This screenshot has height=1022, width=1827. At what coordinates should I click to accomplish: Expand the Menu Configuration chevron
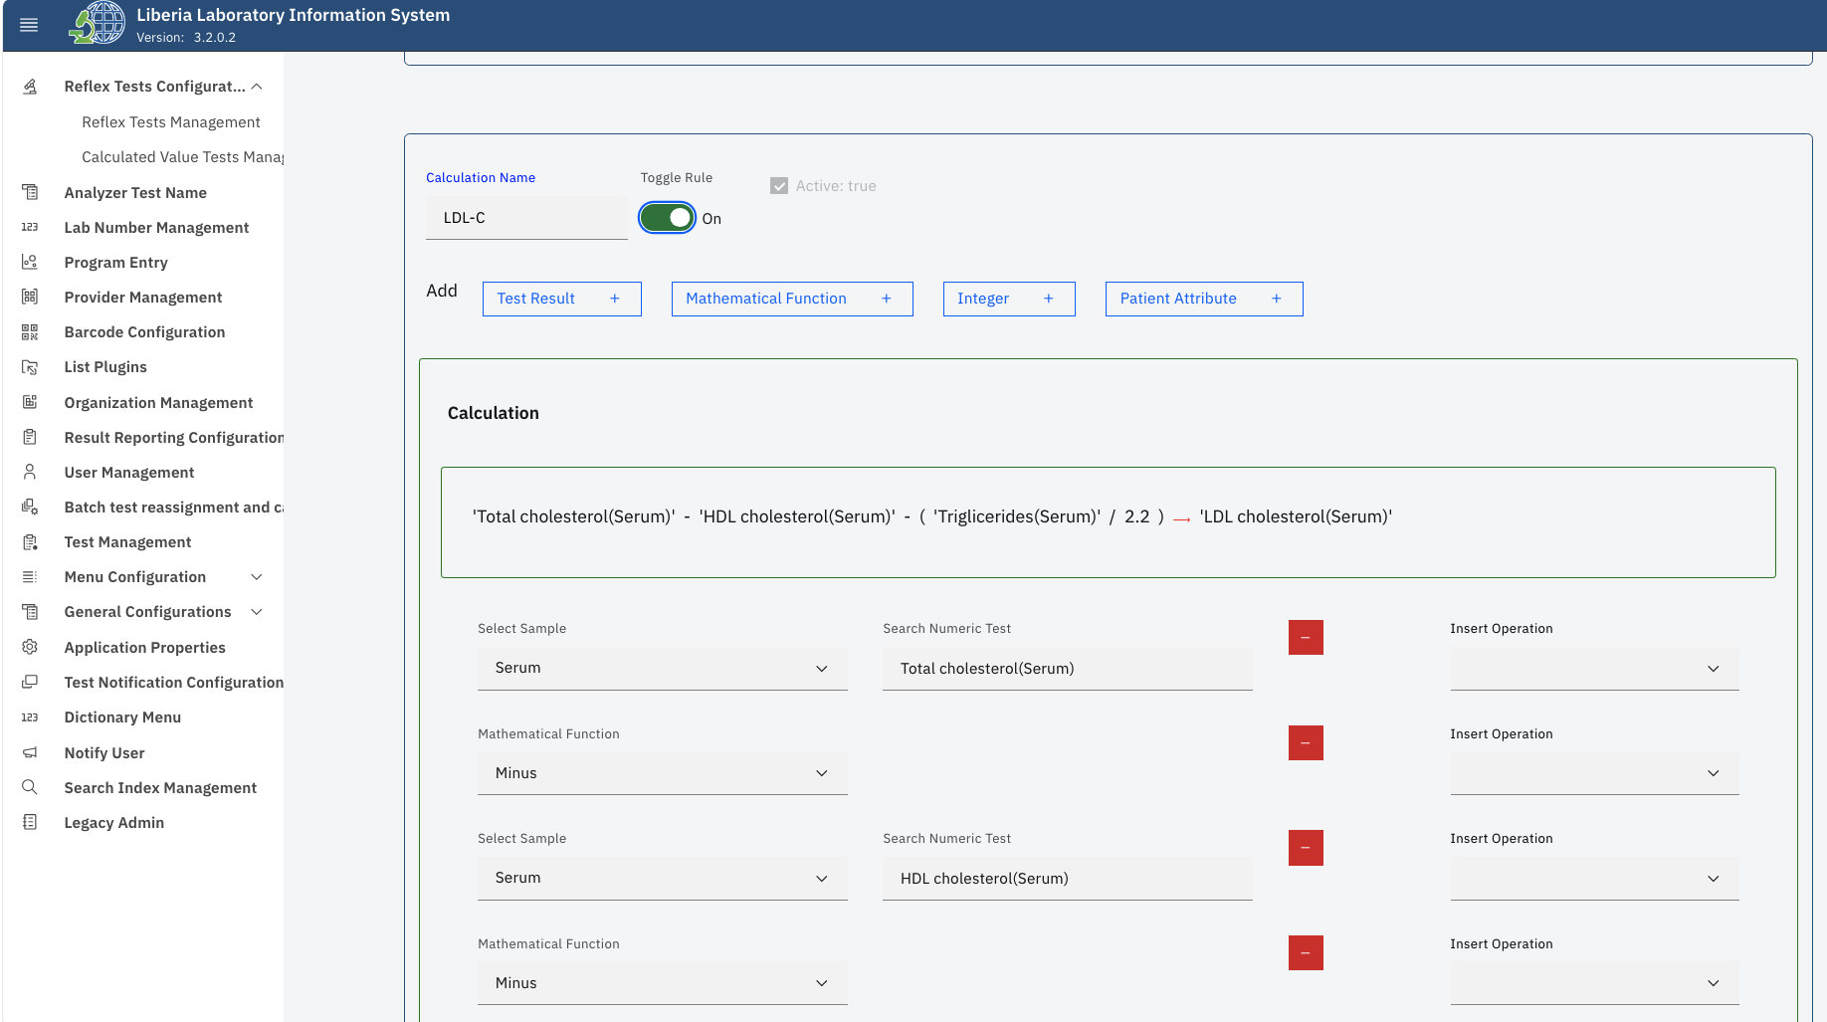coord(257,577)
